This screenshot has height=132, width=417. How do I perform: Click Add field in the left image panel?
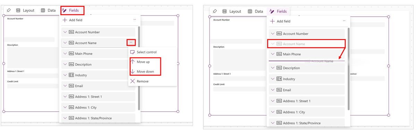pos(73,20)
